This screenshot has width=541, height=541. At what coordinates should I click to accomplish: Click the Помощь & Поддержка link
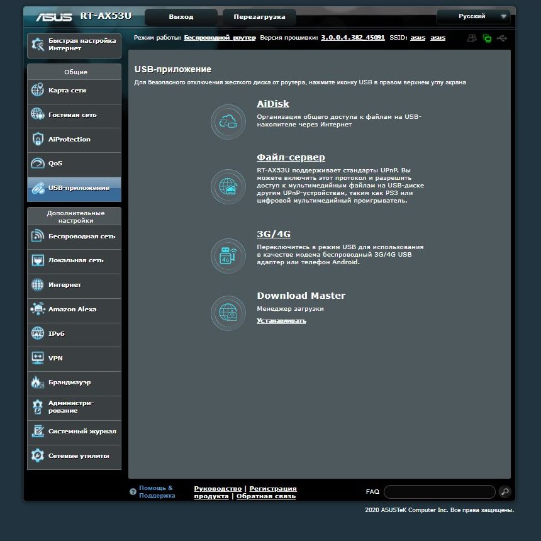(x=157, y=492)
